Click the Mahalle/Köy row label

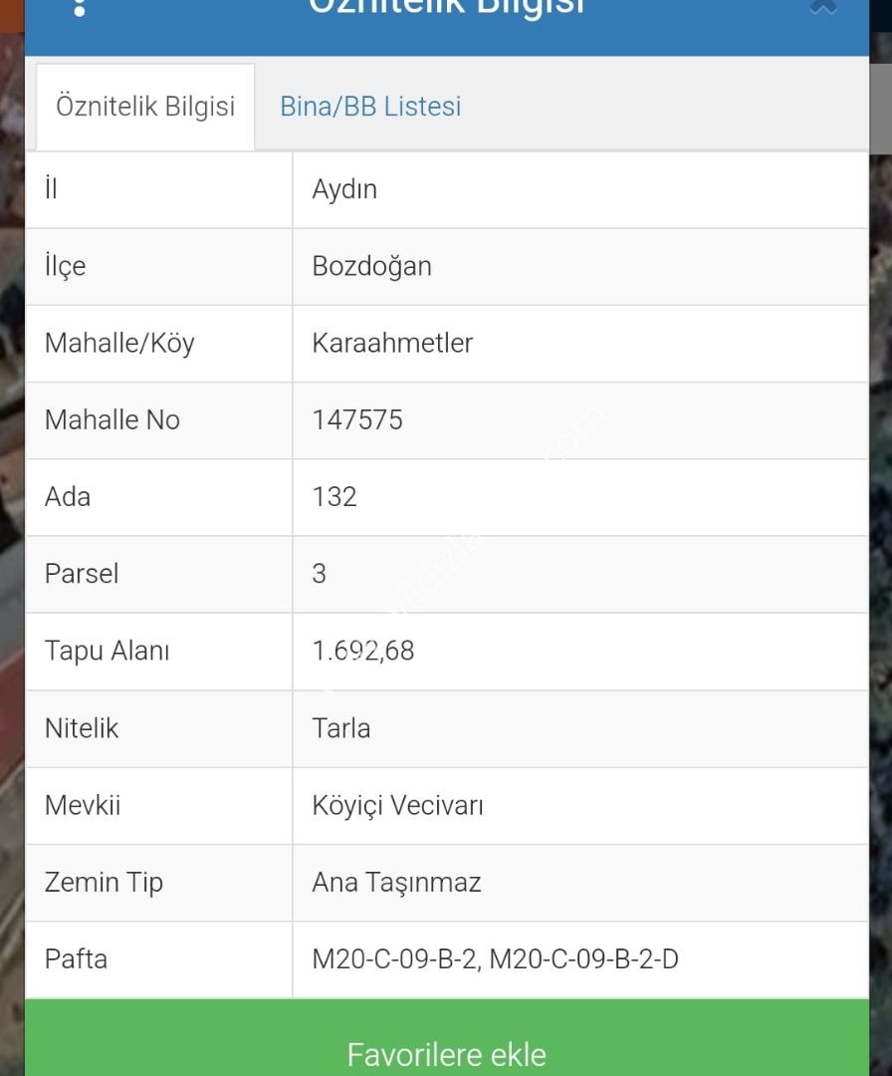pyautogui.click(x=119, y=343)
